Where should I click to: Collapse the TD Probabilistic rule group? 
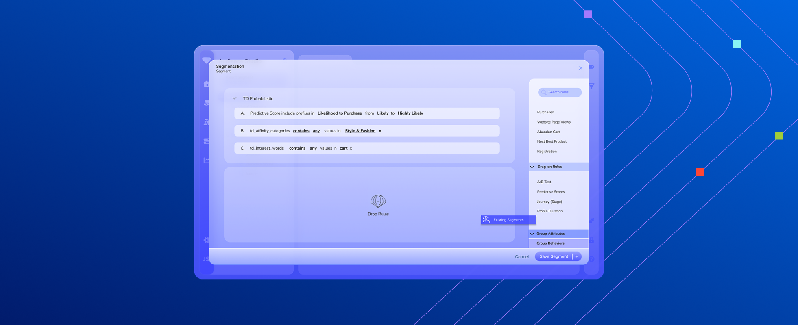click(x=235, y=98)
